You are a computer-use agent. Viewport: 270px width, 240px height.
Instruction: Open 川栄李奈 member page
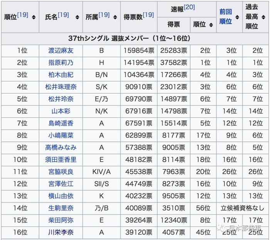pos(61,232)
